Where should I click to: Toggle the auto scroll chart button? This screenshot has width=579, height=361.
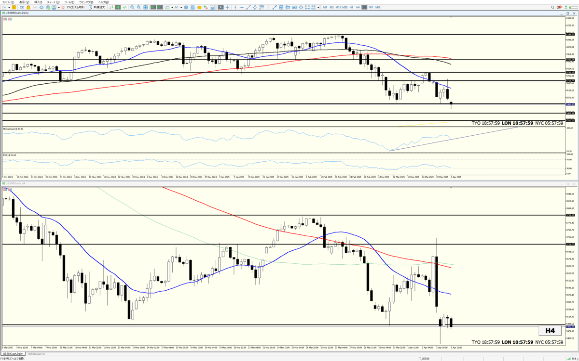pyautogui.click(x=153, y=7)
